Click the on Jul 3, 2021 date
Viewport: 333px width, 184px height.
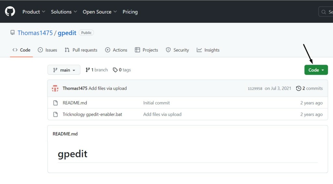278,88
